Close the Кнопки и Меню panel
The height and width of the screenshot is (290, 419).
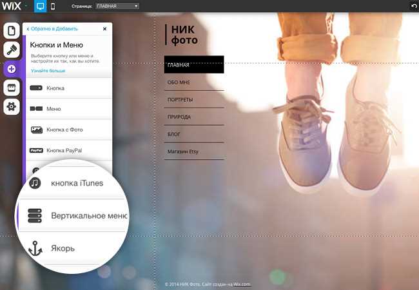coord(104,28)
